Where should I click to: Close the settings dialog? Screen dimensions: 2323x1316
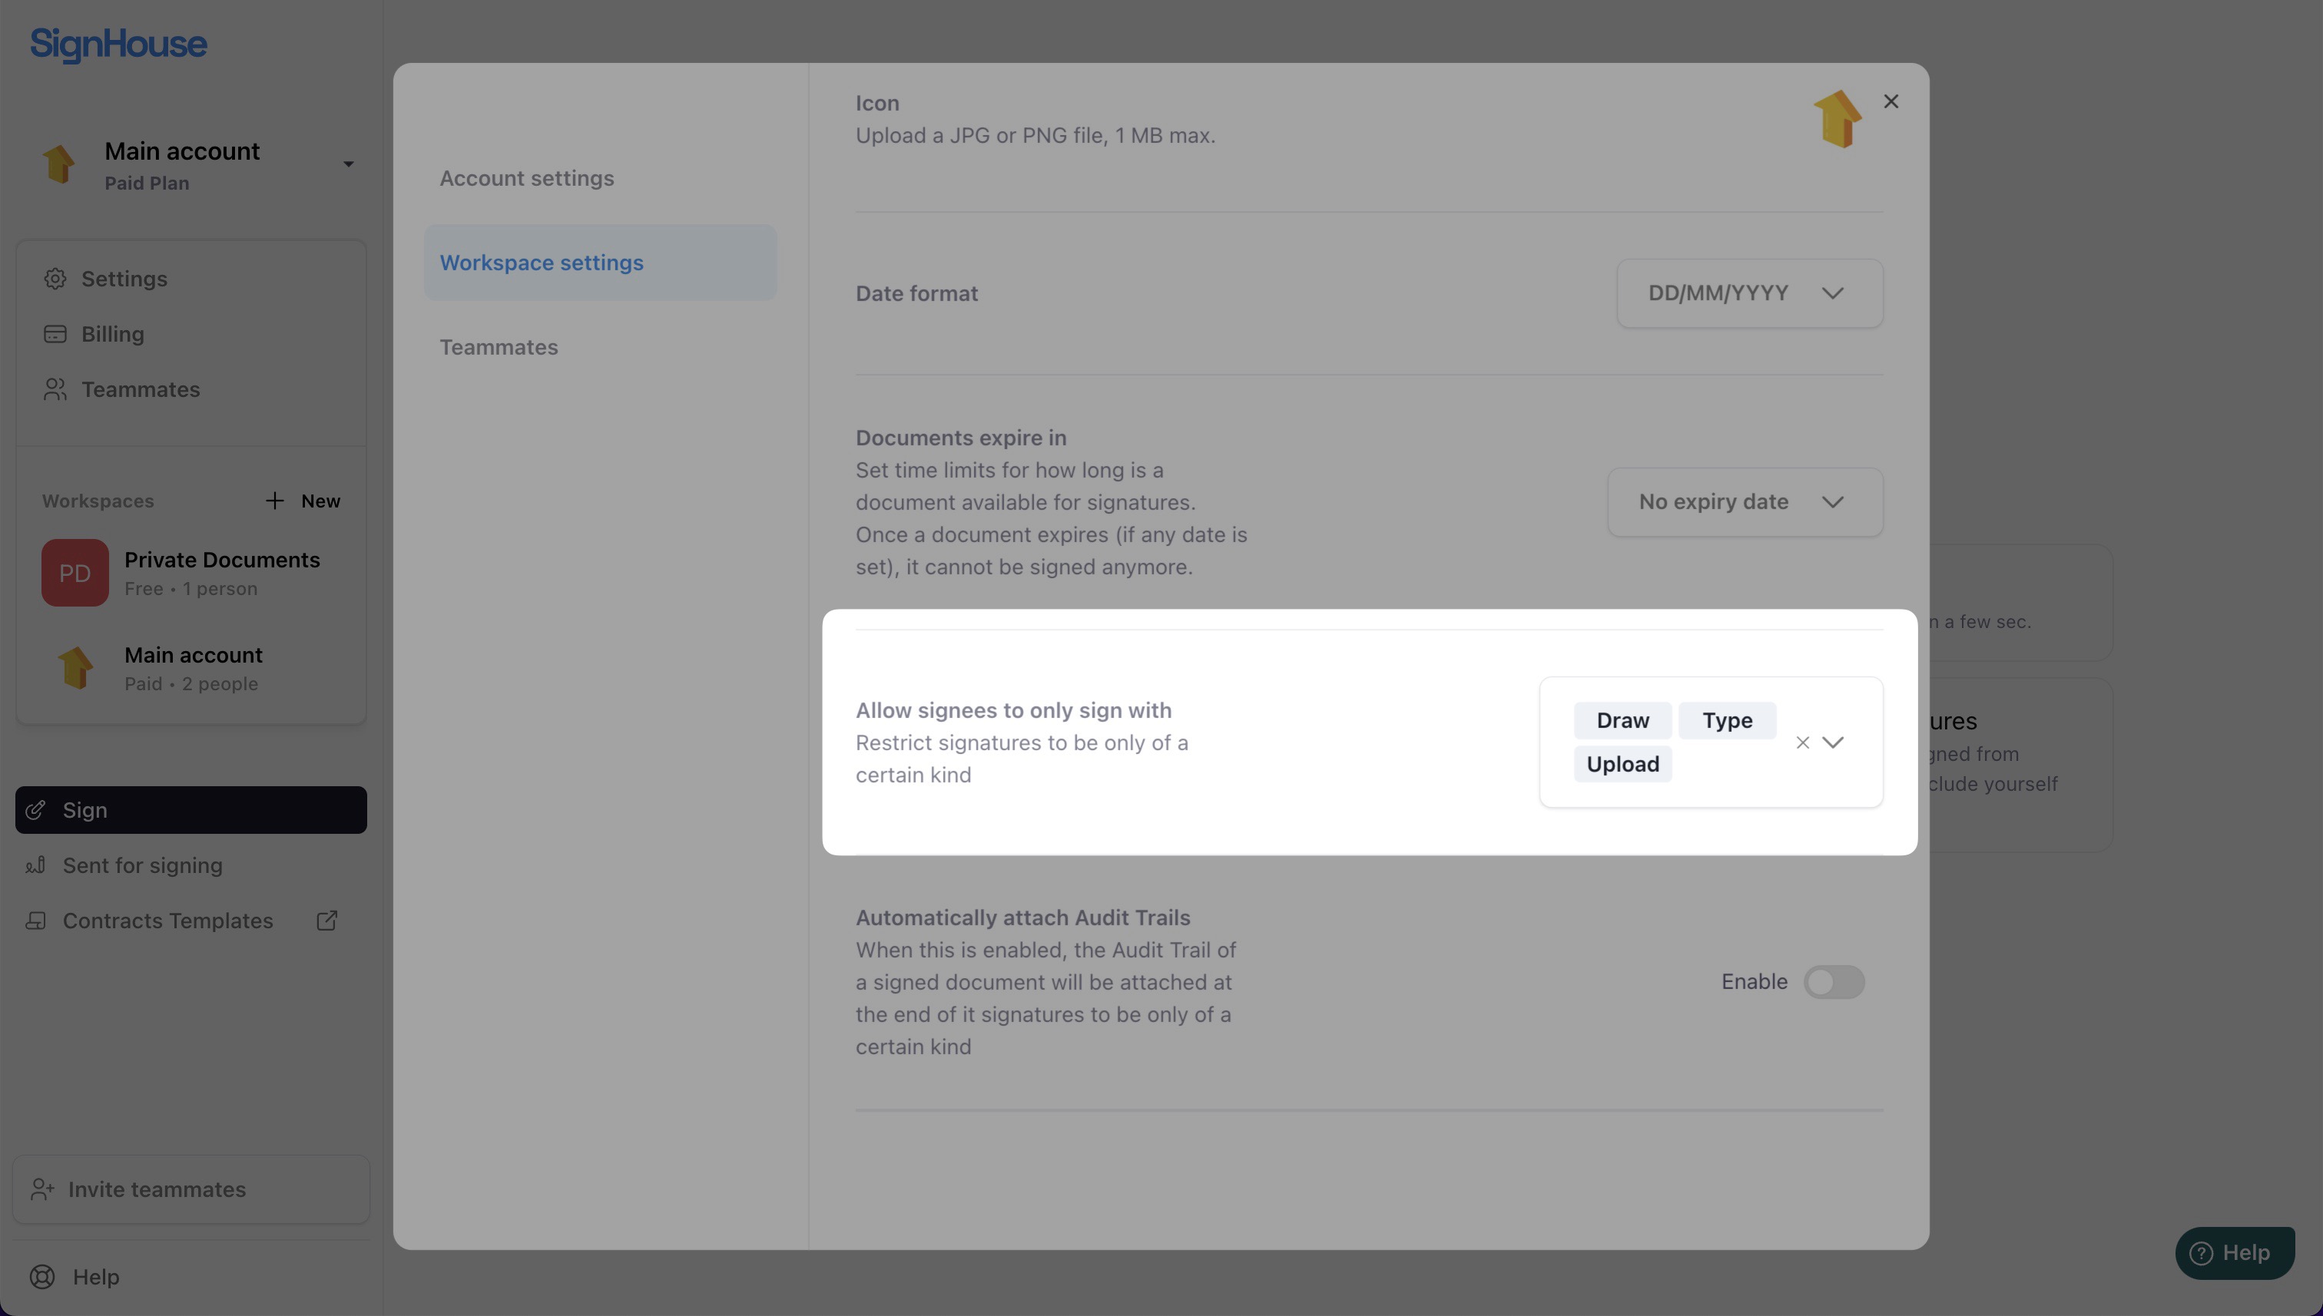[1891, 101]
